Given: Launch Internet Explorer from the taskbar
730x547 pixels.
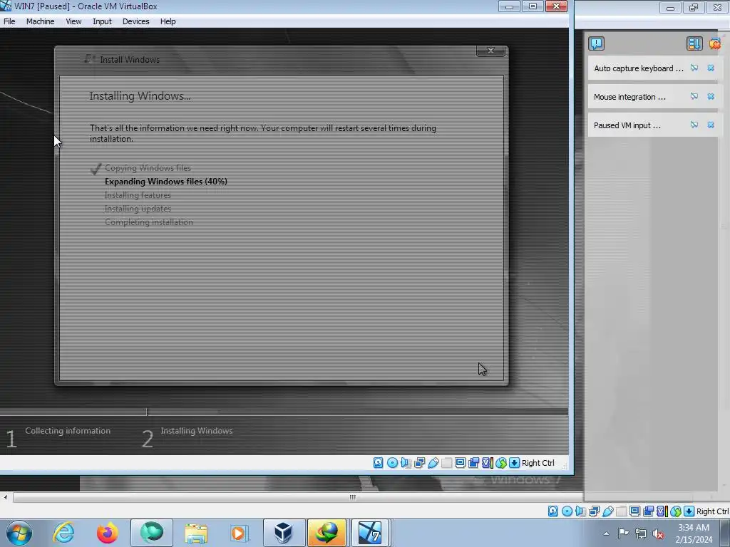Looking at the screenshot, I should [63, 533].
